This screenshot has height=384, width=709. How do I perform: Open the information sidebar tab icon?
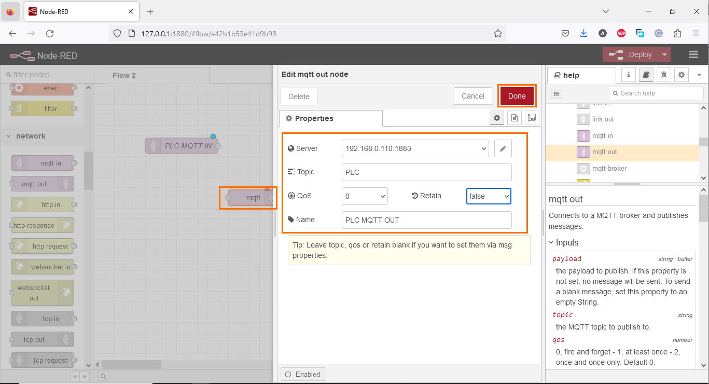point(628,75)
